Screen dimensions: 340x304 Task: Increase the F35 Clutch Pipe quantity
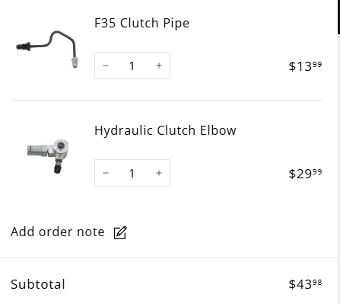(x=159, y=66)
